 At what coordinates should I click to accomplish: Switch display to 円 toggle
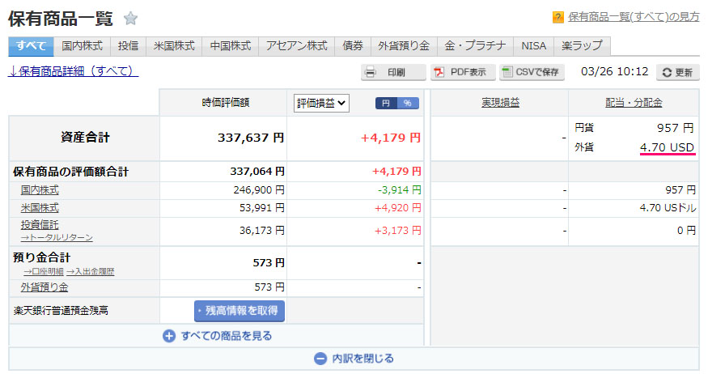(386, 103)
